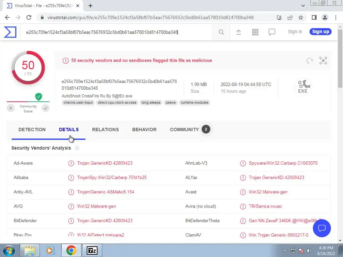The image size is (343, 257).
Task: Open File Explorer in taskbar
Action: pyautogui.click(x=30, y=250)
